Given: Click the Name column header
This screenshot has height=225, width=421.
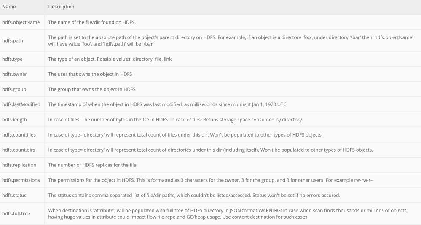Looking at the screenshot, I should pos(9,7).
